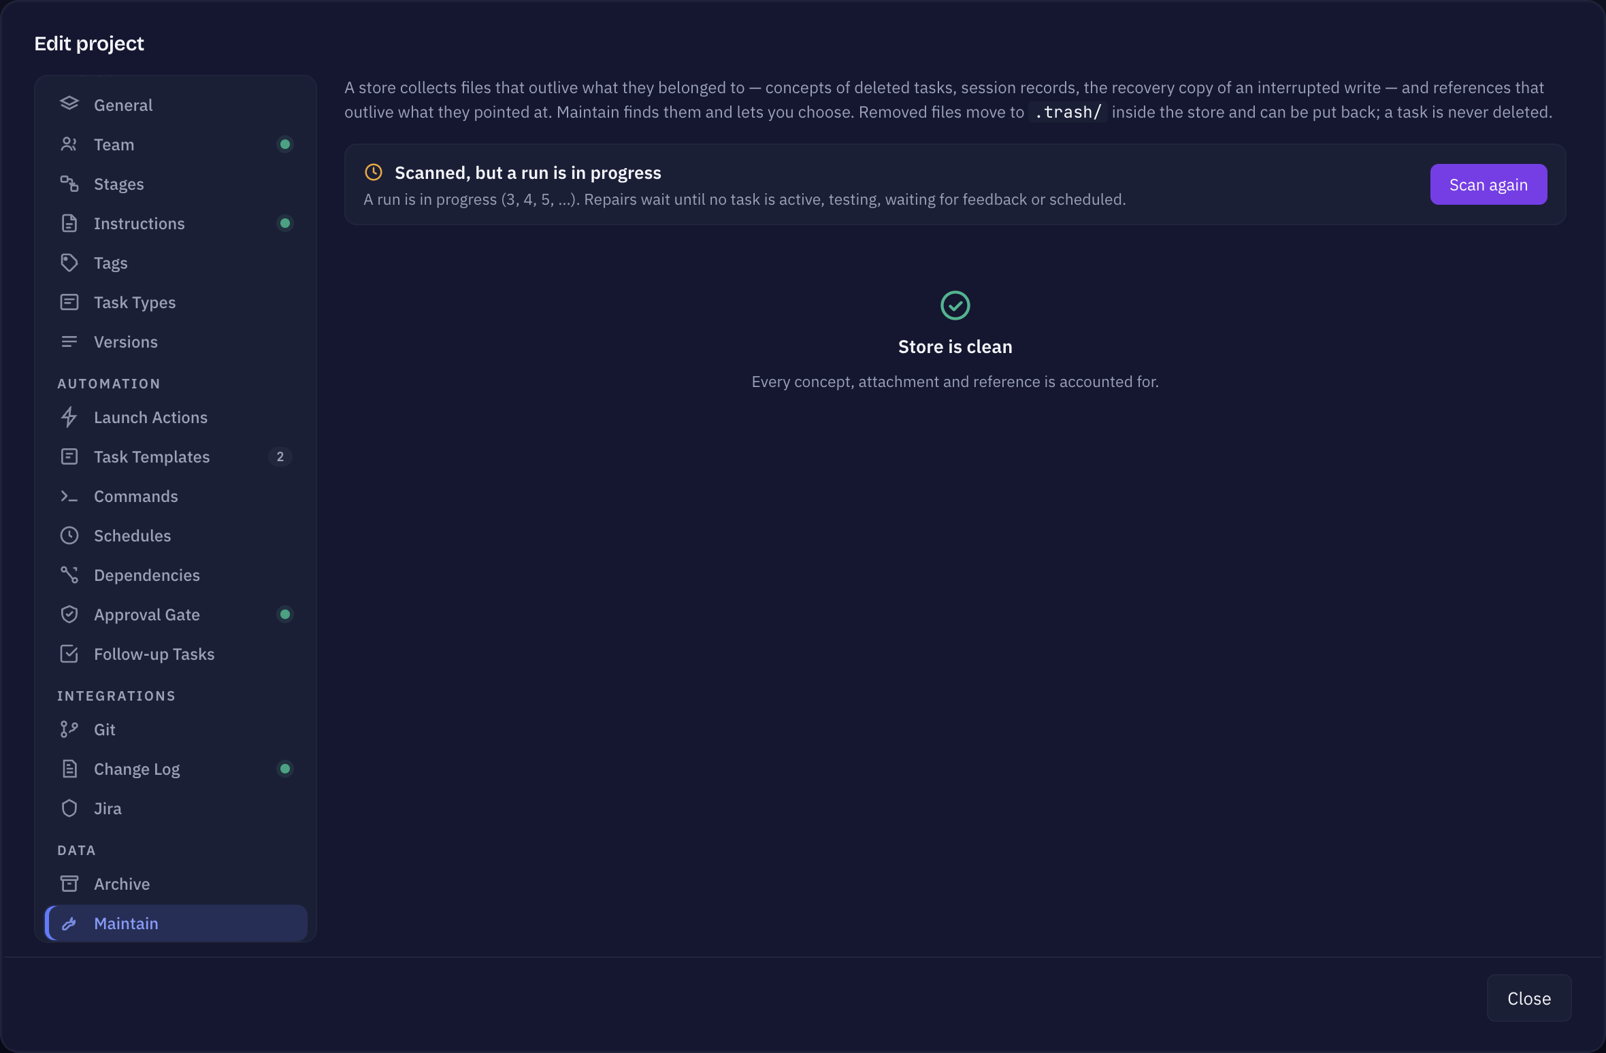
Task: Click the amber clock icon in scan status
Action: coord(374,172)
